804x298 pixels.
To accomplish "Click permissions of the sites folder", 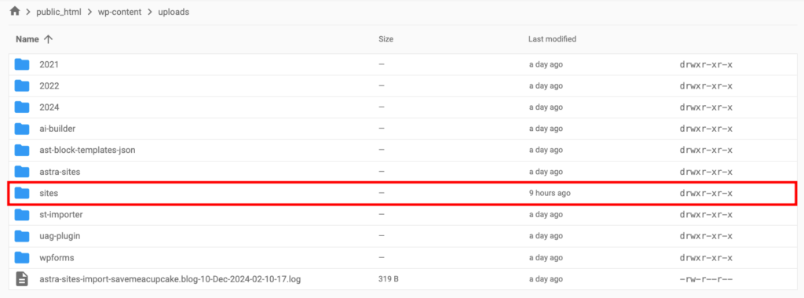I will [x=706, y=193].
